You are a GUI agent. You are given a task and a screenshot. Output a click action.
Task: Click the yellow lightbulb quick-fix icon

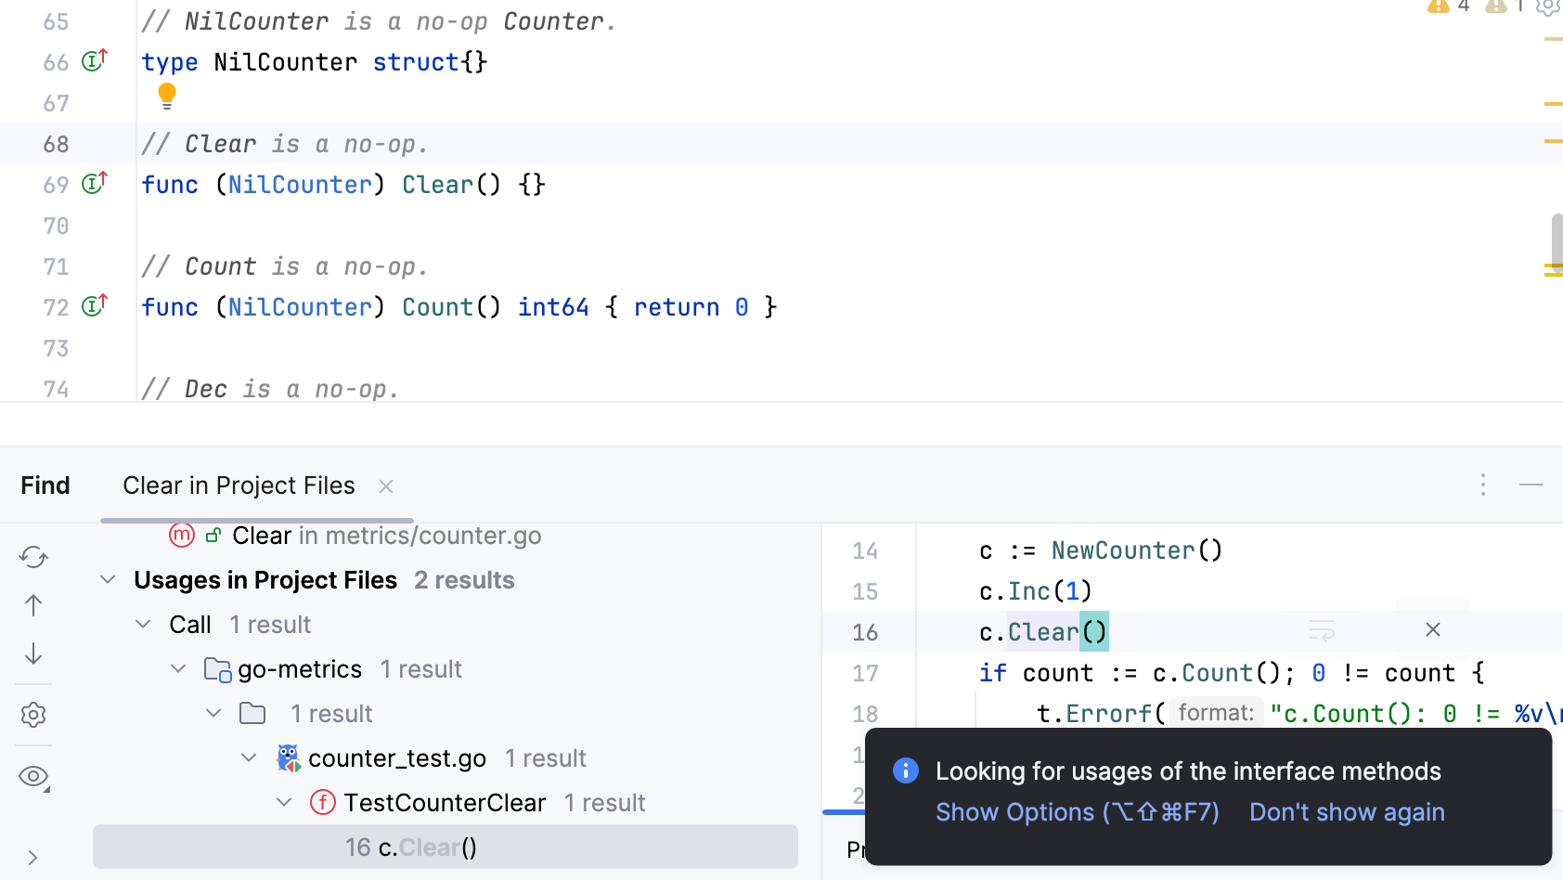click(167, 96)
